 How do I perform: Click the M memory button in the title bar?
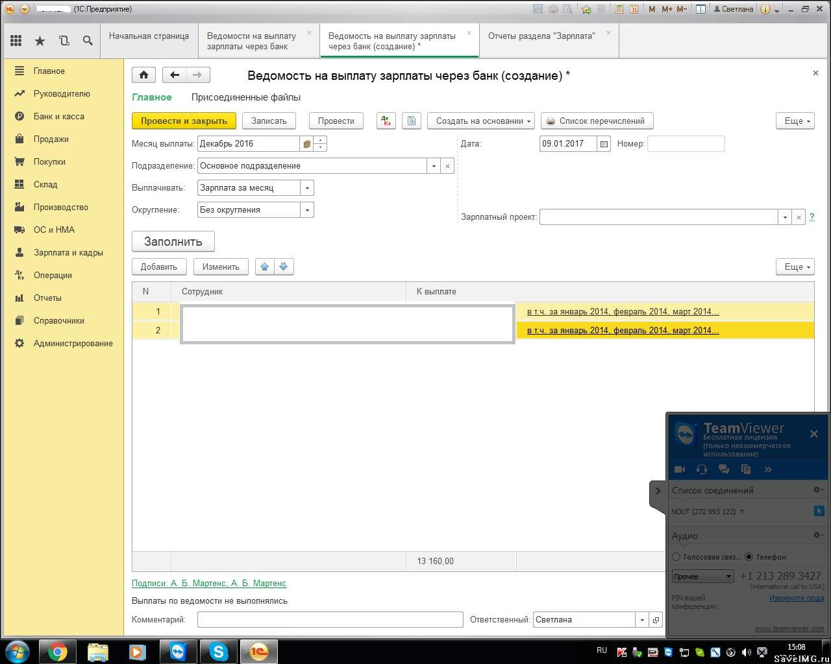(652, 9)
